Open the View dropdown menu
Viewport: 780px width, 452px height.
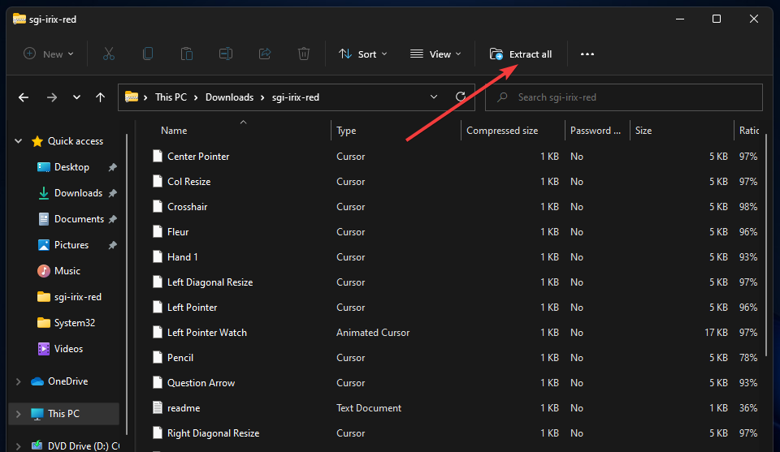coord(435,54)
